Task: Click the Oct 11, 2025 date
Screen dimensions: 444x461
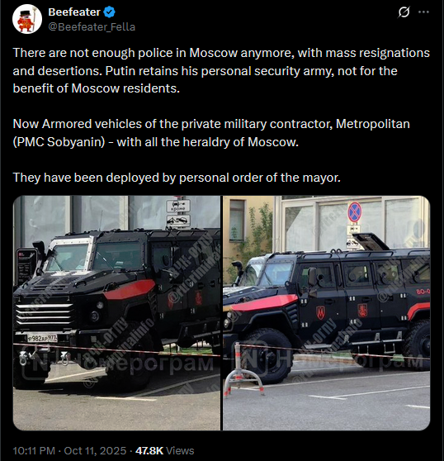Action: [95, 451]
